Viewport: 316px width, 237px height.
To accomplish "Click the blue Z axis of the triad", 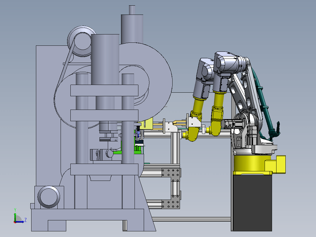I will [20, 222].
